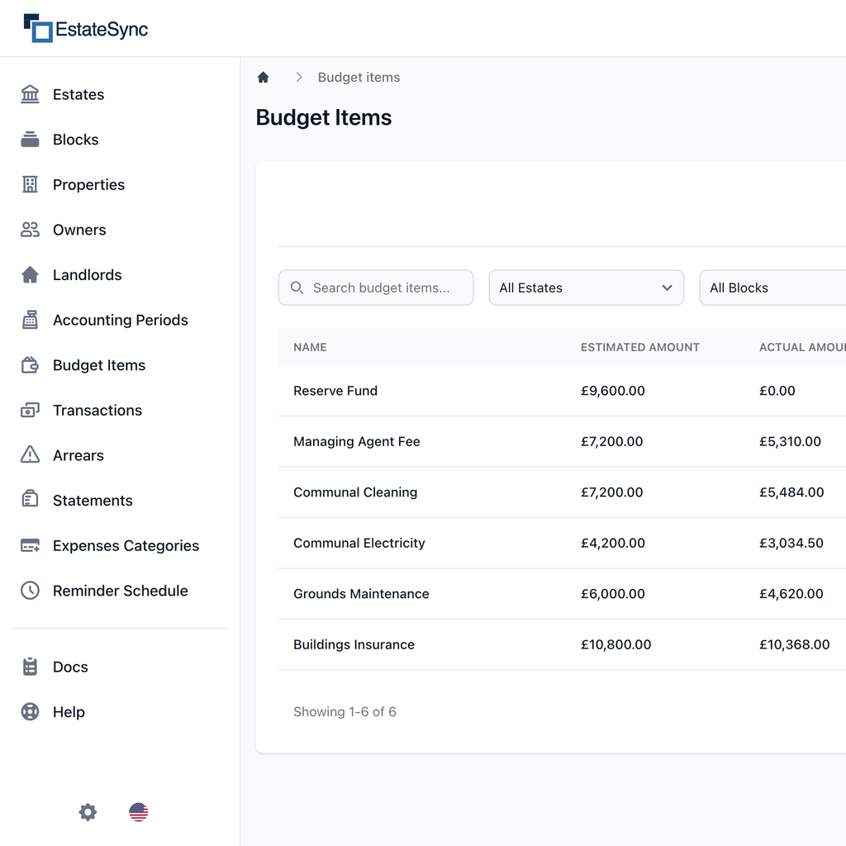Navigate to Expenses Categories page
The height and width of the screenshot is (846, 846).
[126, 546]
